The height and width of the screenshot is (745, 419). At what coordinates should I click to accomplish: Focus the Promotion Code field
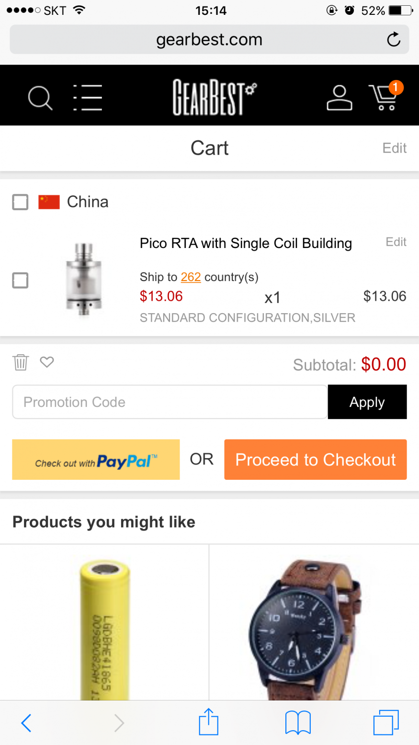click(x=170, y=402)
